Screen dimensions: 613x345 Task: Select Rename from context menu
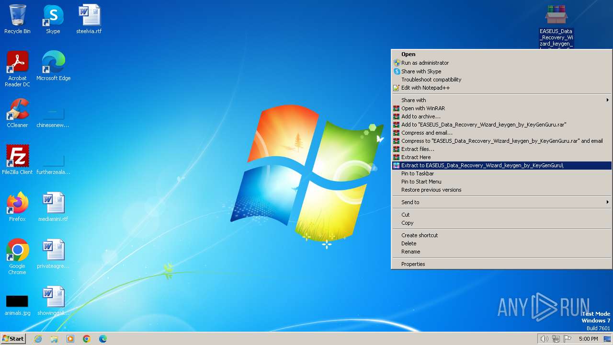(x=502, y=252)
